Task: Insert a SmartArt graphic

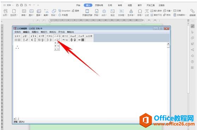Action: (65, 11)
